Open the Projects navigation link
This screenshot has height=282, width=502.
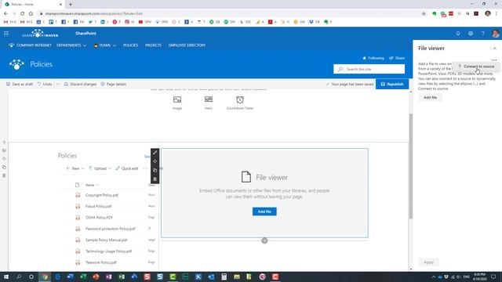point(154,45)
